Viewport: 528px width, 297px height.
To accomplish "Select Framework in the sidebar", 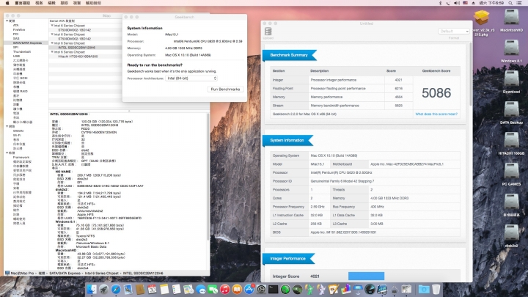I will point(21,157).
